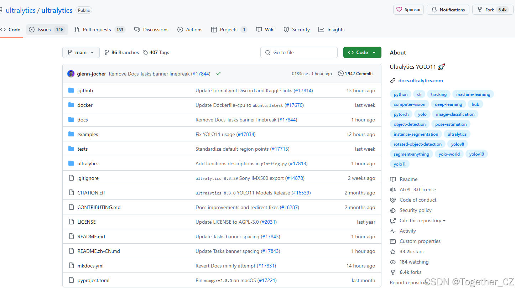This screenshot has width=515, height=291.
Task: Open the 1,942 Commits history
Action: 356,74
